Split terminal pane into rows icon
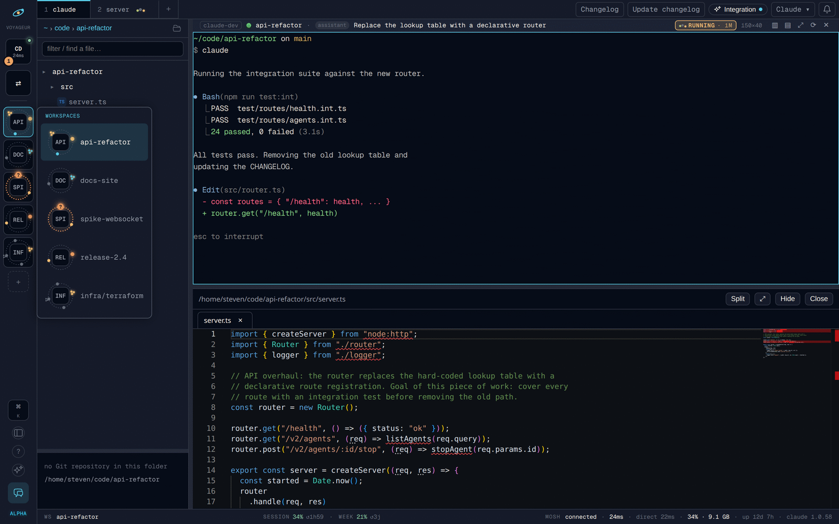This screenshot has width=839, height=524. [x=788, y=25]
